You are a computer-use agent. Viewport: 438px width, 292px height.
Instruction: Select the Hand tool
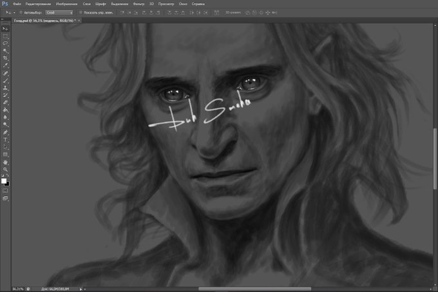5,162
